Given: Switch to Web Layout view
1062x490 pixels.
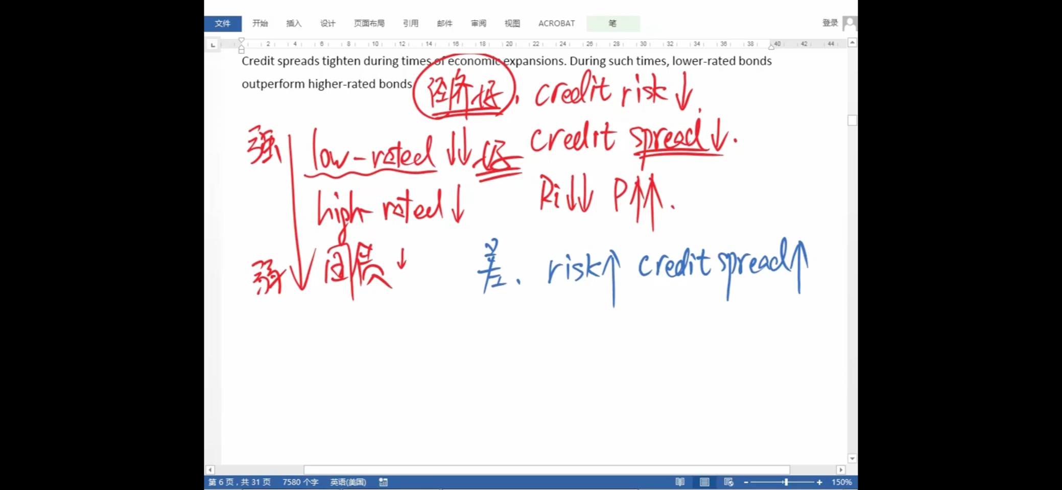Looking at the screenshot, I should coord(729,482).
